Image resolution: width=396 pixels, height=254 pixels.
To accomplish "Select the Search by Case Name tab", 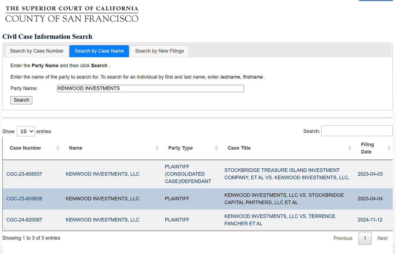I will click(x=99, y=51).
